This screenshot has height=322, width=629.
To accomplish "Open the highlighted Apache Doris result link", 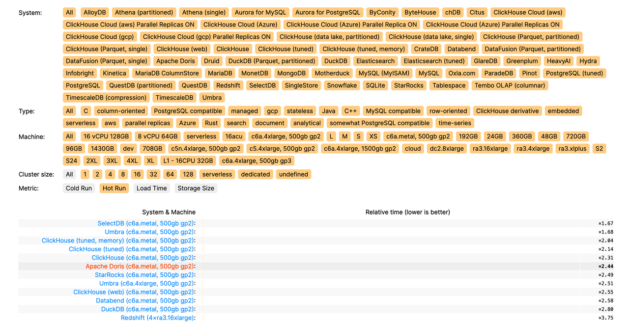I will pos(140,266).
